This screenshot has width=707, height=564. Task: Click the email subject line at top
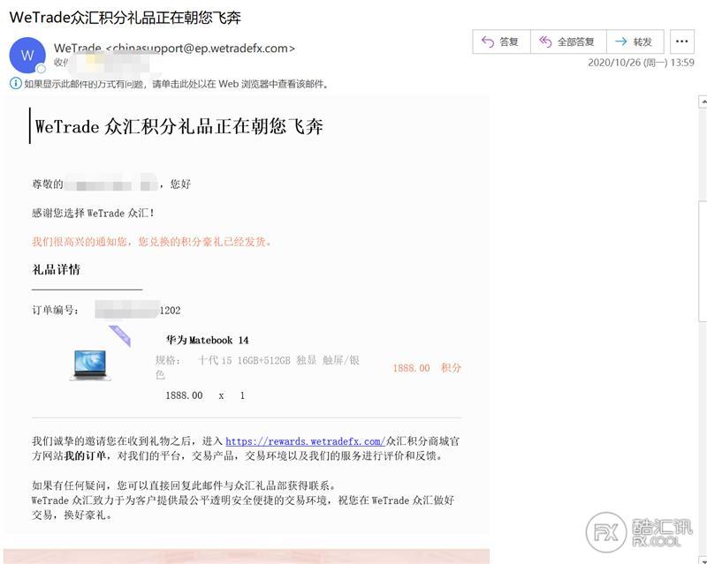pyautogui.click(x=125, y=18)
